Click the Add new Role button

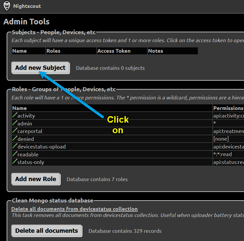pos(36,179)
